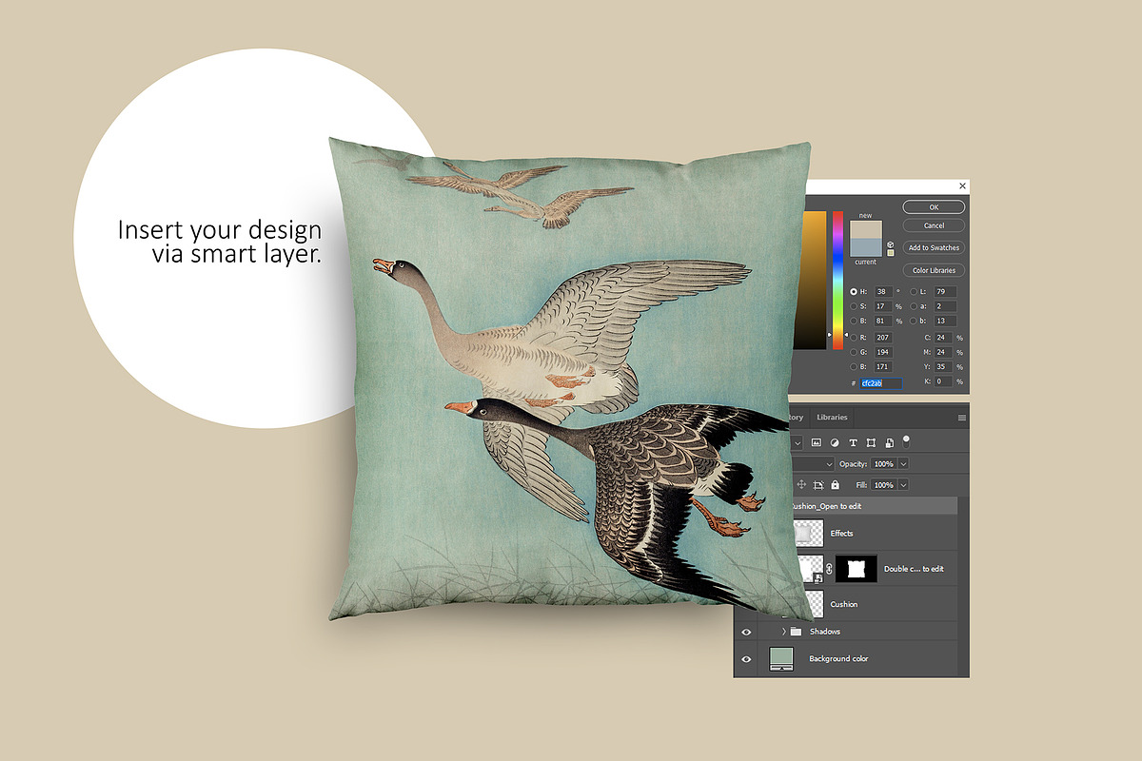Hide the Background color layer eye

pyautogui.click(x=746, y=658)
